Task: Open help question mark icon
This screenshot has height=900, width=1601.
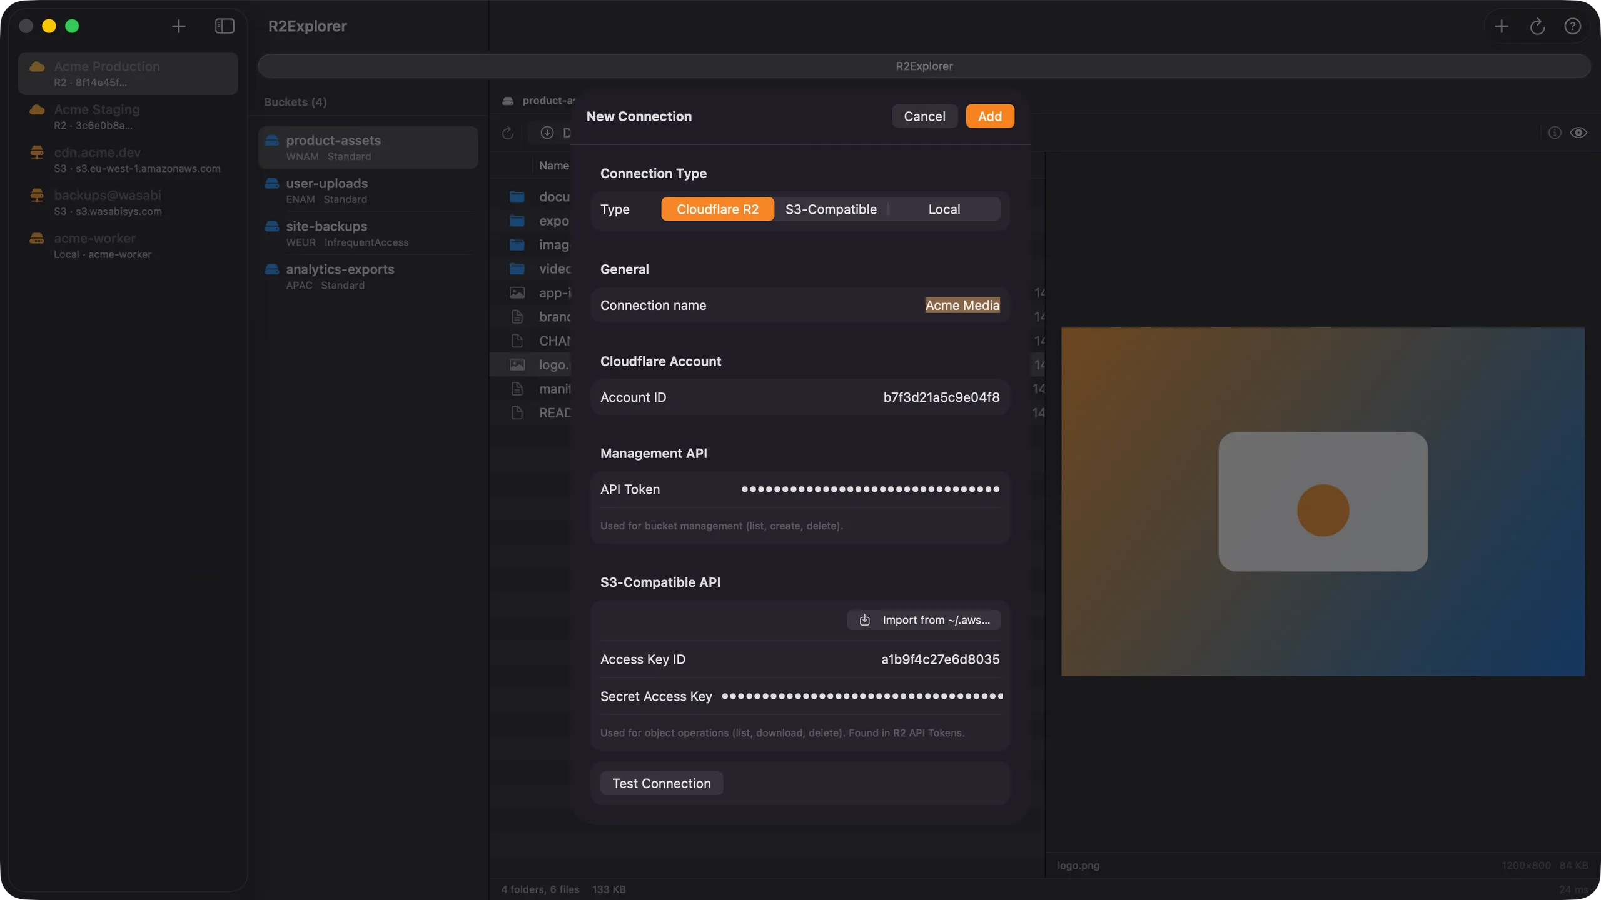Action: [1572, 26]
